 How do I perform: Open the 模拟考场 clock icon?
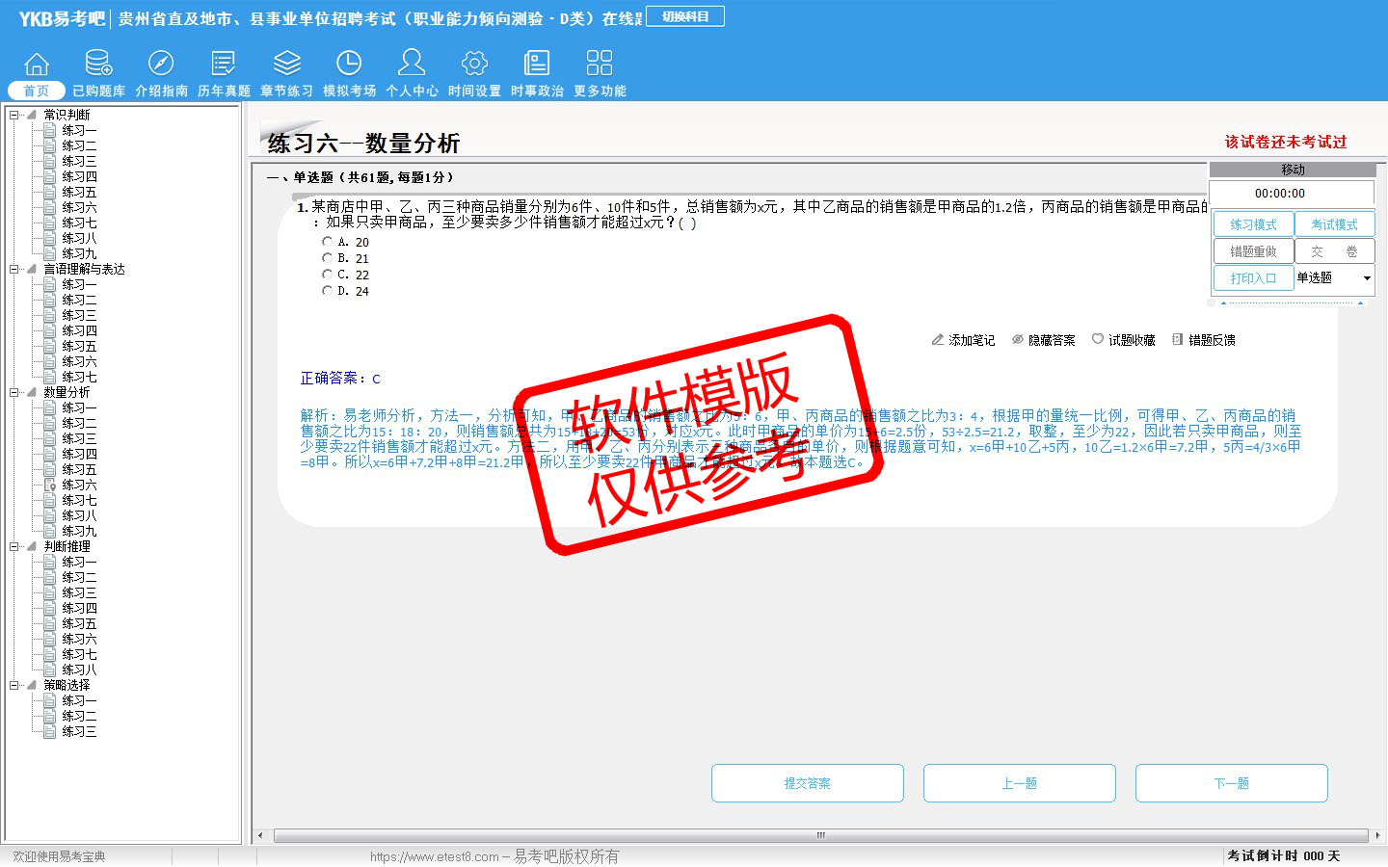(349, 65)
